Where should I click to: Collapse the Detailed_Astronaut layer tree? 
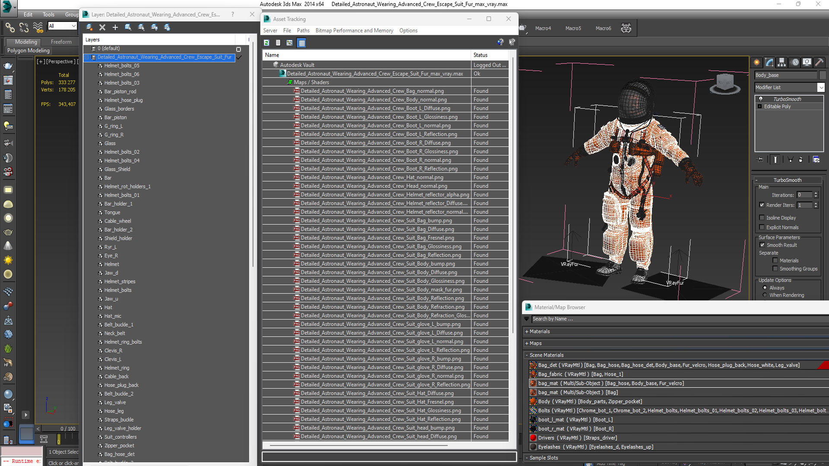pyautogui.click(x=87, y=57)
